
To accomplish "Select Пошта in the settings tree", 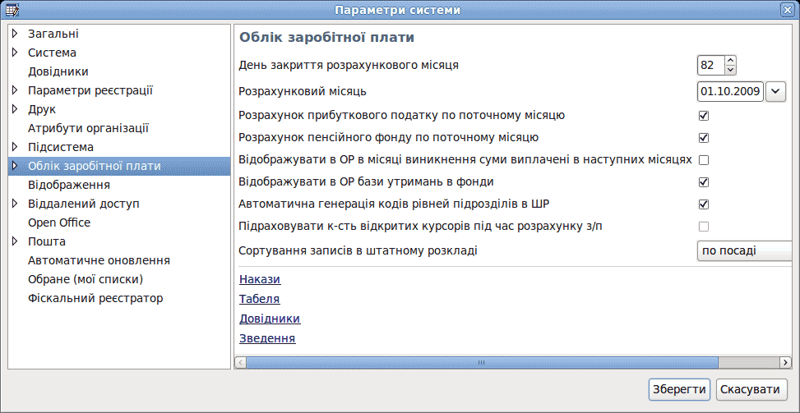I will (x=46, y=241).
